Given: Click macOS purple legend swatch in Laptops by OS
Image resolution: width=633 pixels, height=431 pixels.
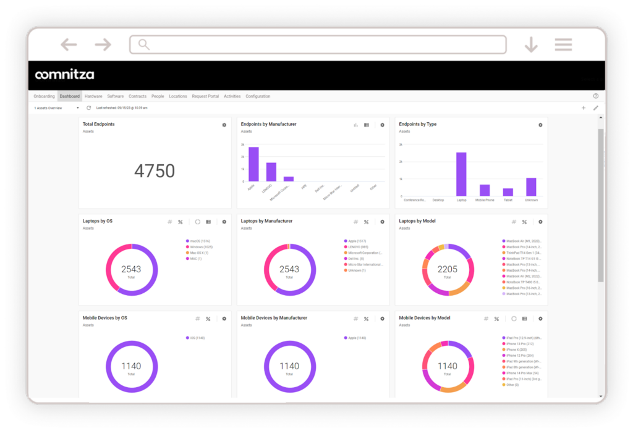Looking at the screenshot, I should coord(187,241).
